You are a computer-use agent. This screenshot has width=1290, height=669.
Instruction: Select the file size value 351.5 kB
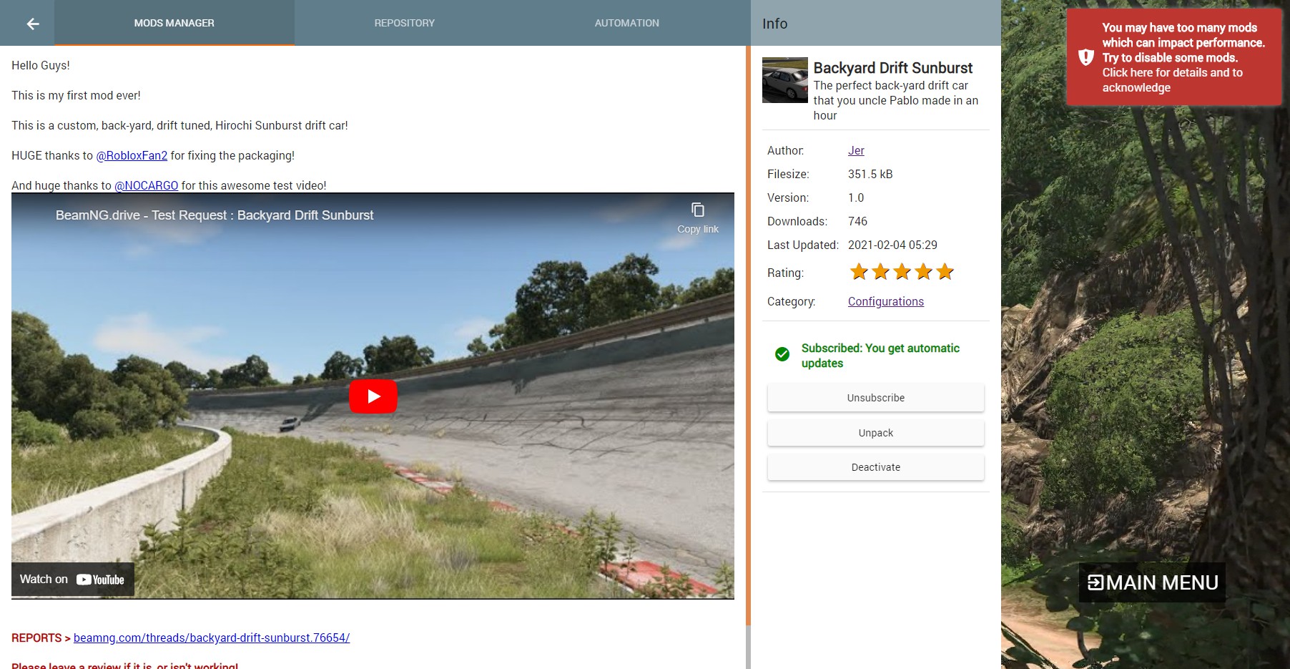(x=870, y=174)
